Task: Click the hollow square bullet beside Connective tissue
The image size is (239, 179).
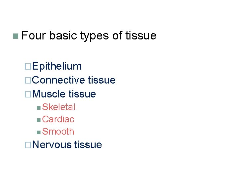Action: [x=29, y=81]
